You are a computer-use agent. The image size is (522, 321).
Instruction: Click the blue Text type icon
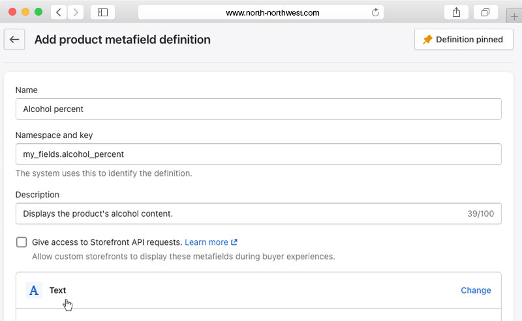34,290
